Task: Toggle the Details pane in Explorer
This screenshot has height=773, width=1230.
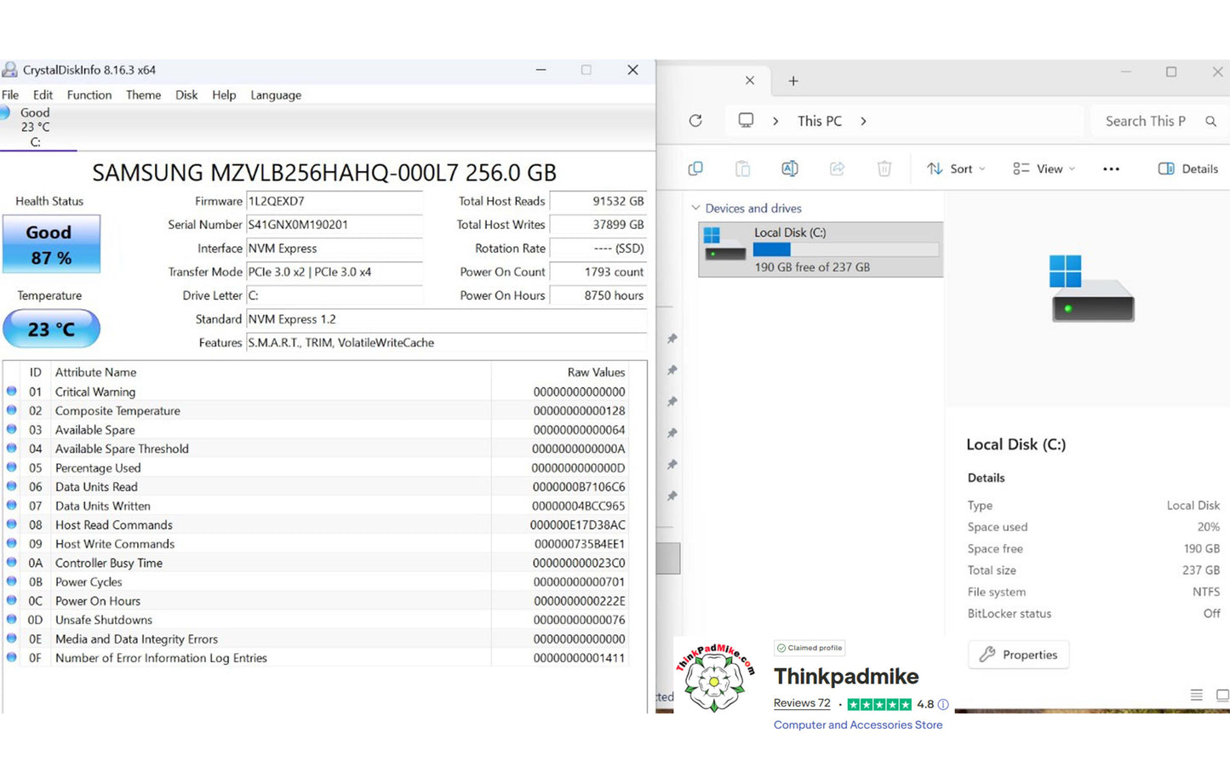Action: pos(1187,169)
